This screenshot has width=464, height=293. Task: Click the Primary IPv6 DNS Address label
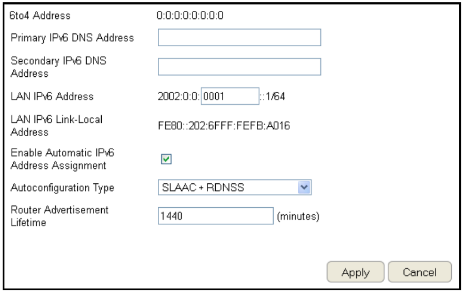[72, 38]
